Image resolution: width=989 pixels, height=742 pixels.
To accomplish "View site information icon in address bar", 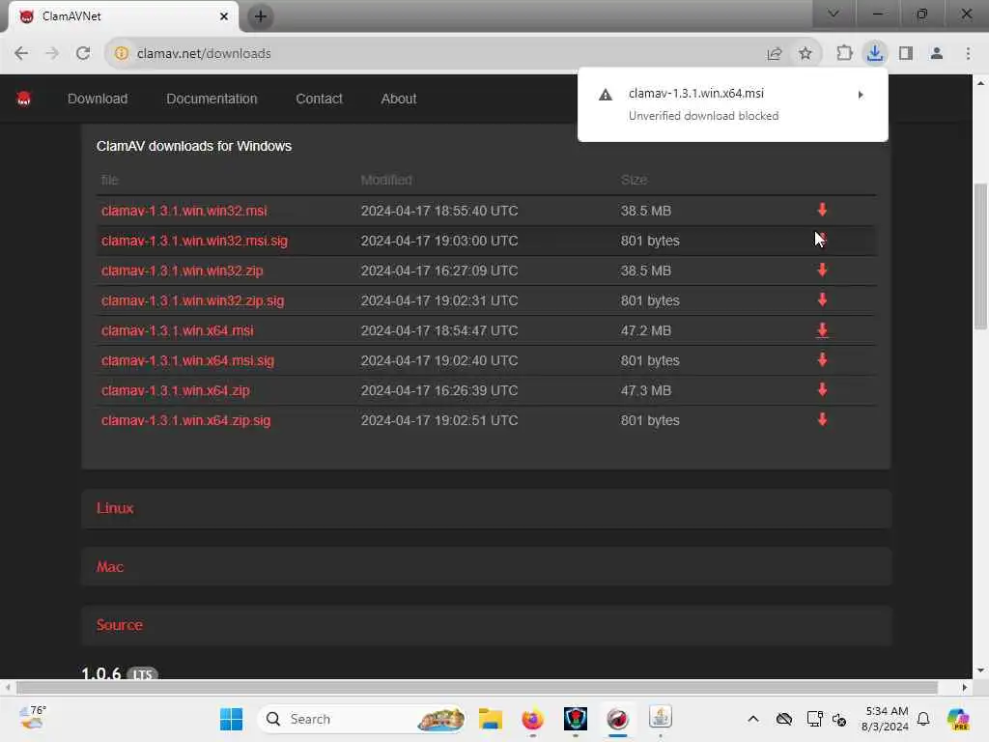I will pos(121,54).
